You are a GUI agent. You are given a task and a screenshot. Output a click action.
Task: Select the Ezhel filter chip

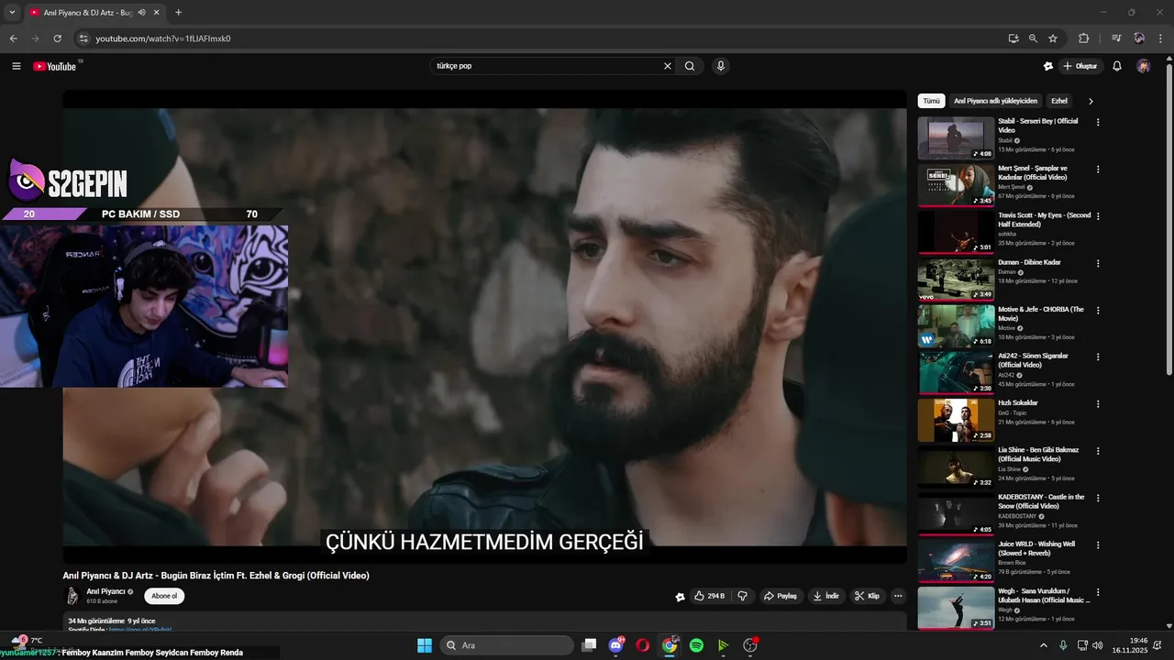[x=1059, y=101]
